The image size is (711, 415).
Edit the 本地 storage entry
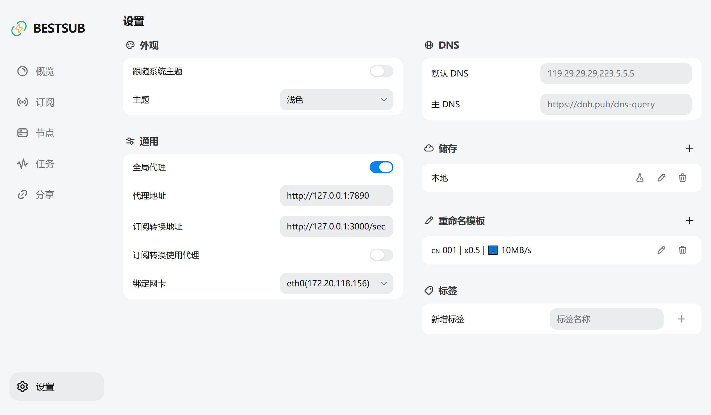661,178
